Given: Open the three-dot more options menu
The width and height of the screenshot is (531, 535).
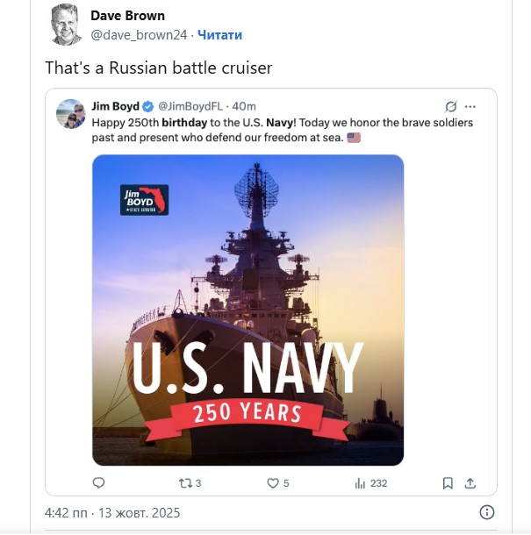Looking at the screenshot, I should (x=470, y=106).
